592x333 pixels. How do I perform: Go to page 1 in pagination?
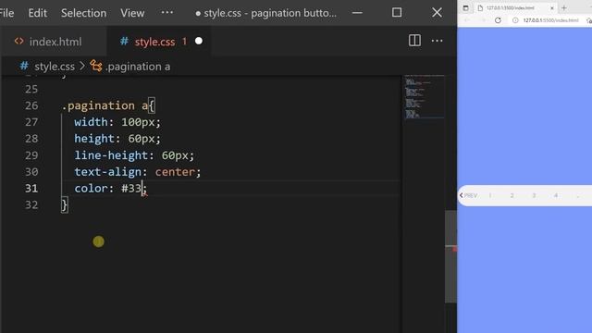[x=490, y=195]
